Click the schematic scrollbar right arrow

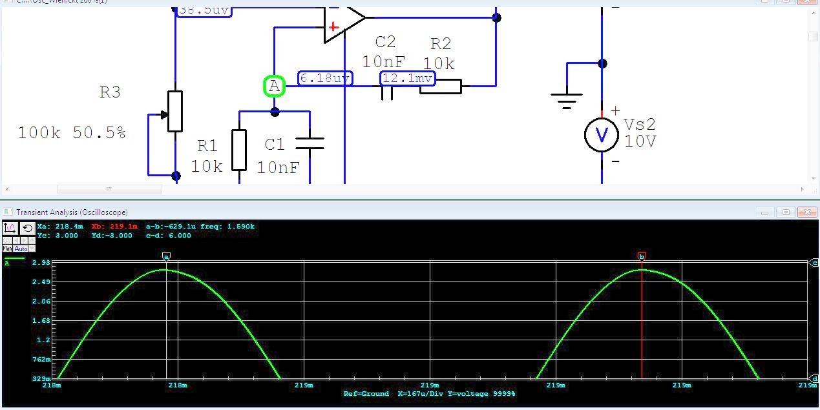802,189
